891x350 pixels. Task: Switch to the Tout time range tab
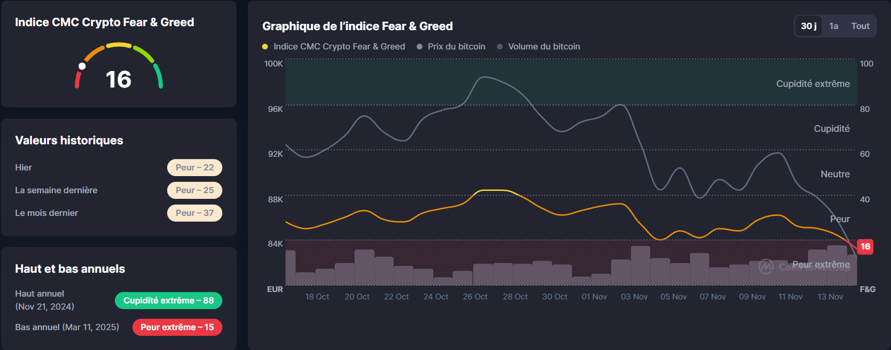coord(860,26)
